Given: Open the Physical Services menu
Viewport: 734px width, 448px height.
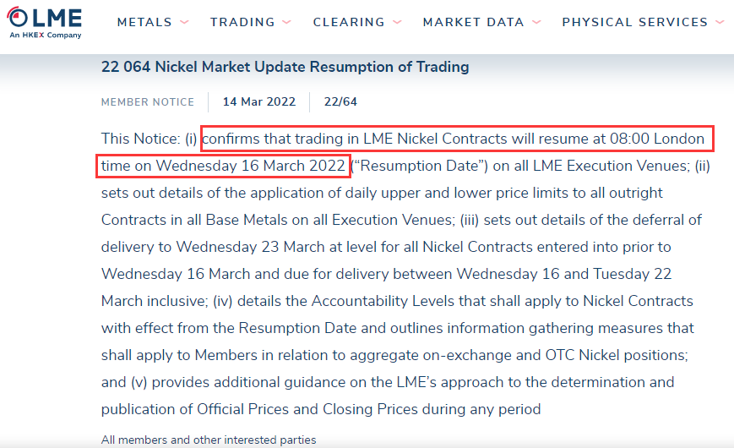Looking at the screenshot, I should 635,22.
